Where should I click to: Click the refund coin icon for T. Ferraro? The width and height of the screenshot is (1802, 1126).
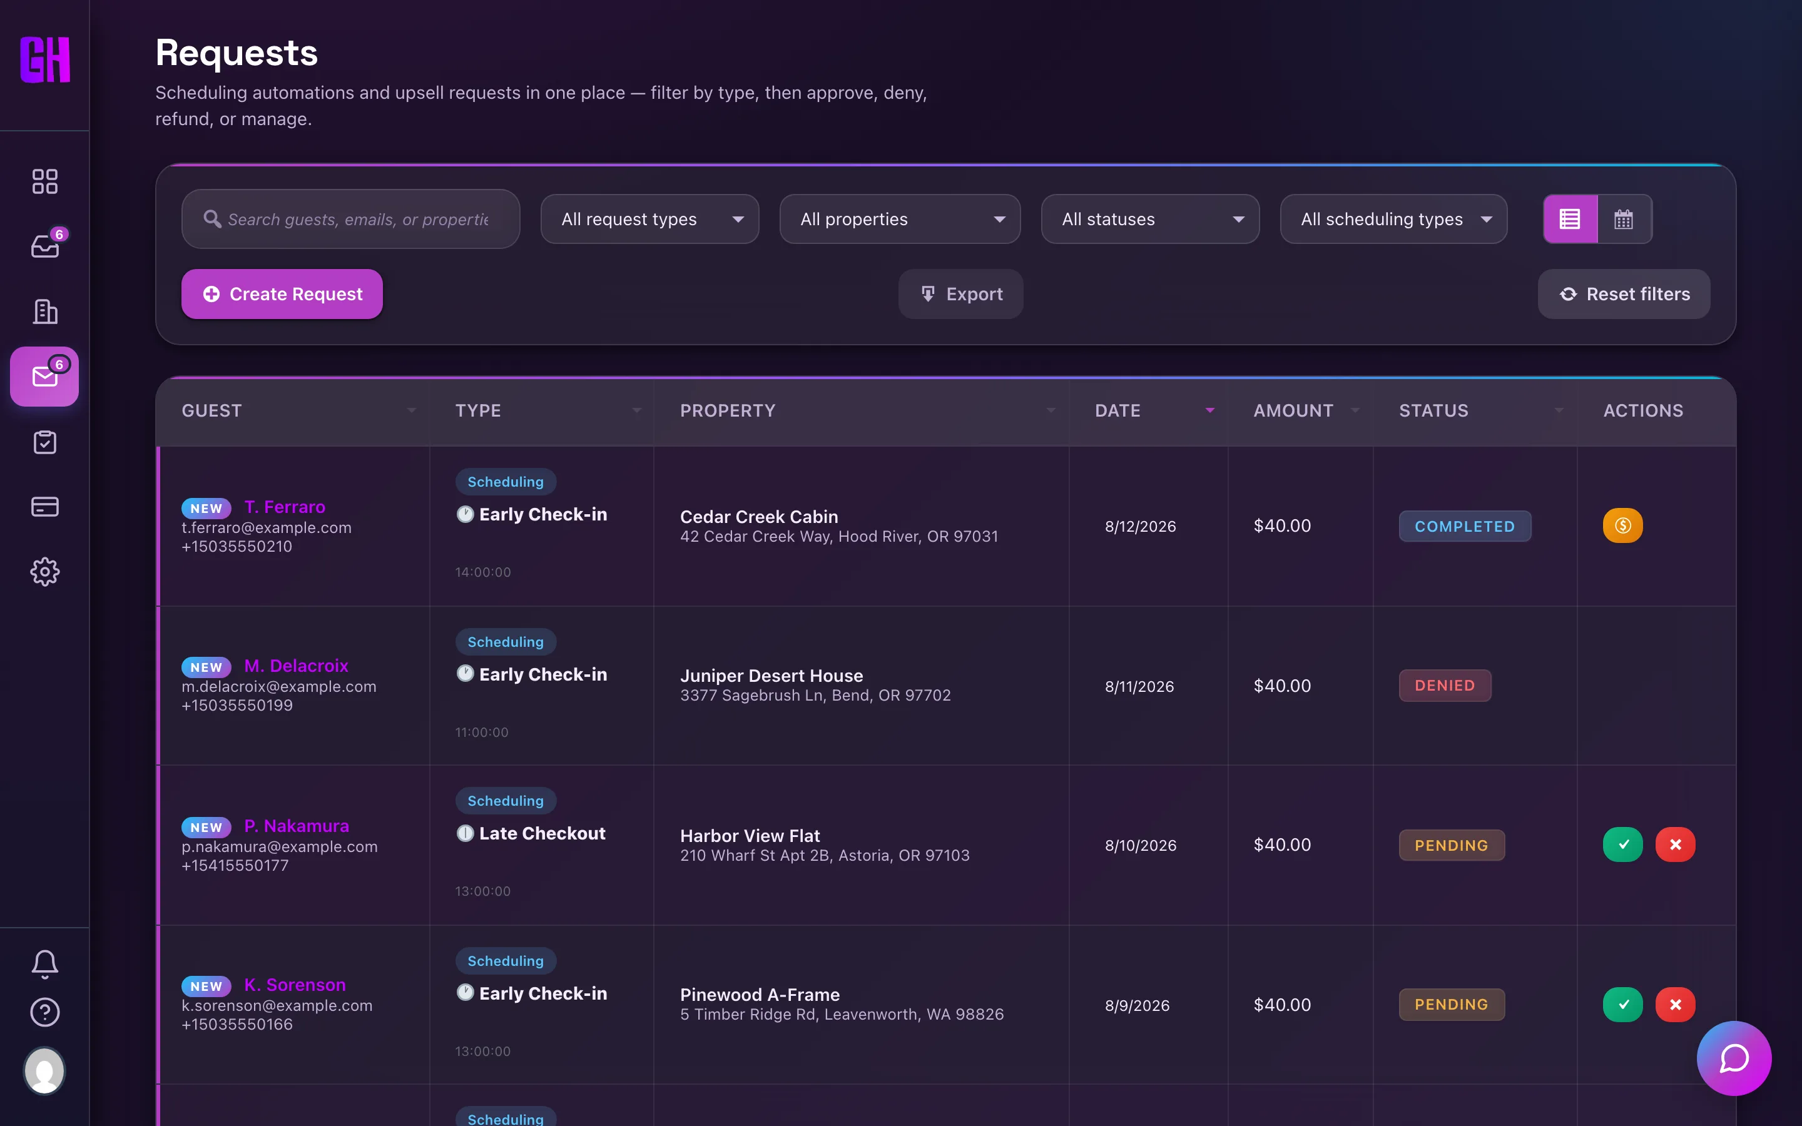tap(1622, 525)
